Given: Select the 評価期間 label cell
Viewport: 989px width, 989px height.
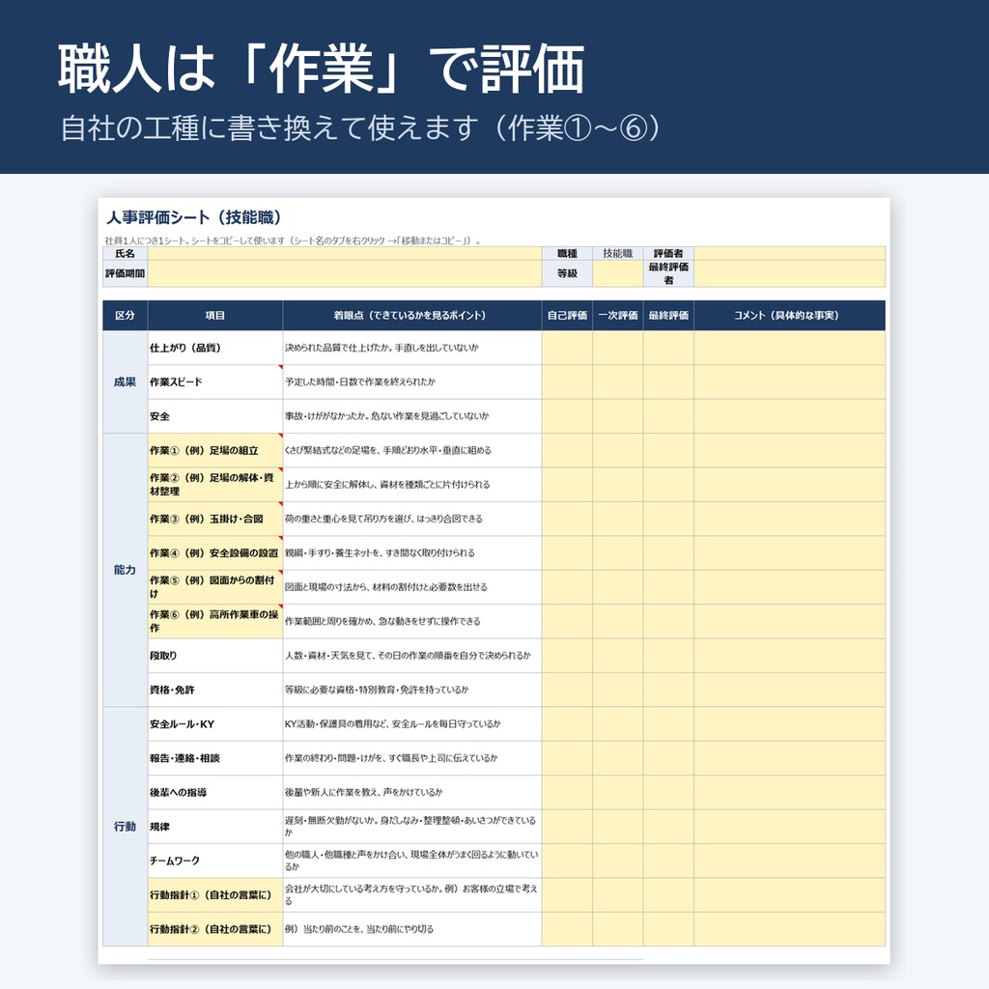Looking at the screenshot, I should pyautogui.click(x=125, y=273).
